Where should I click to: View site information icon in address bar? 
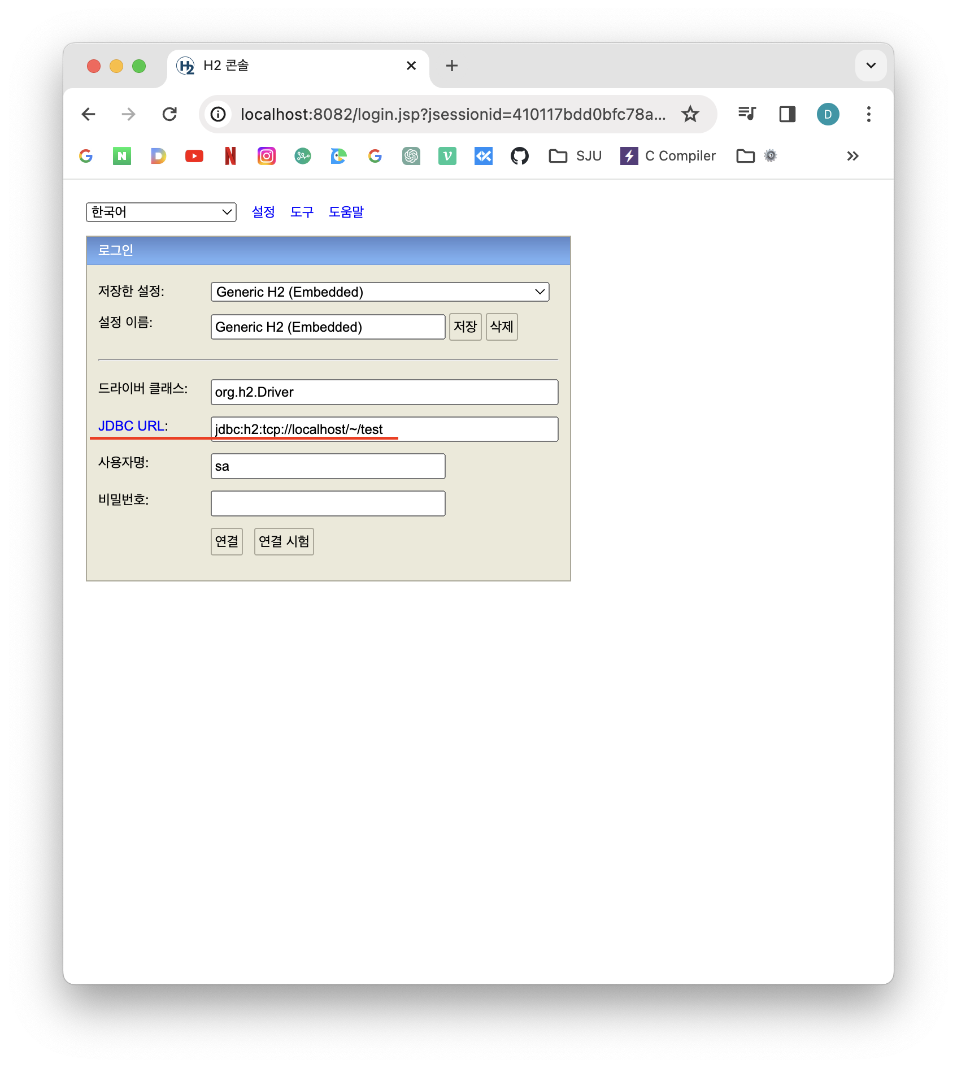219,114
